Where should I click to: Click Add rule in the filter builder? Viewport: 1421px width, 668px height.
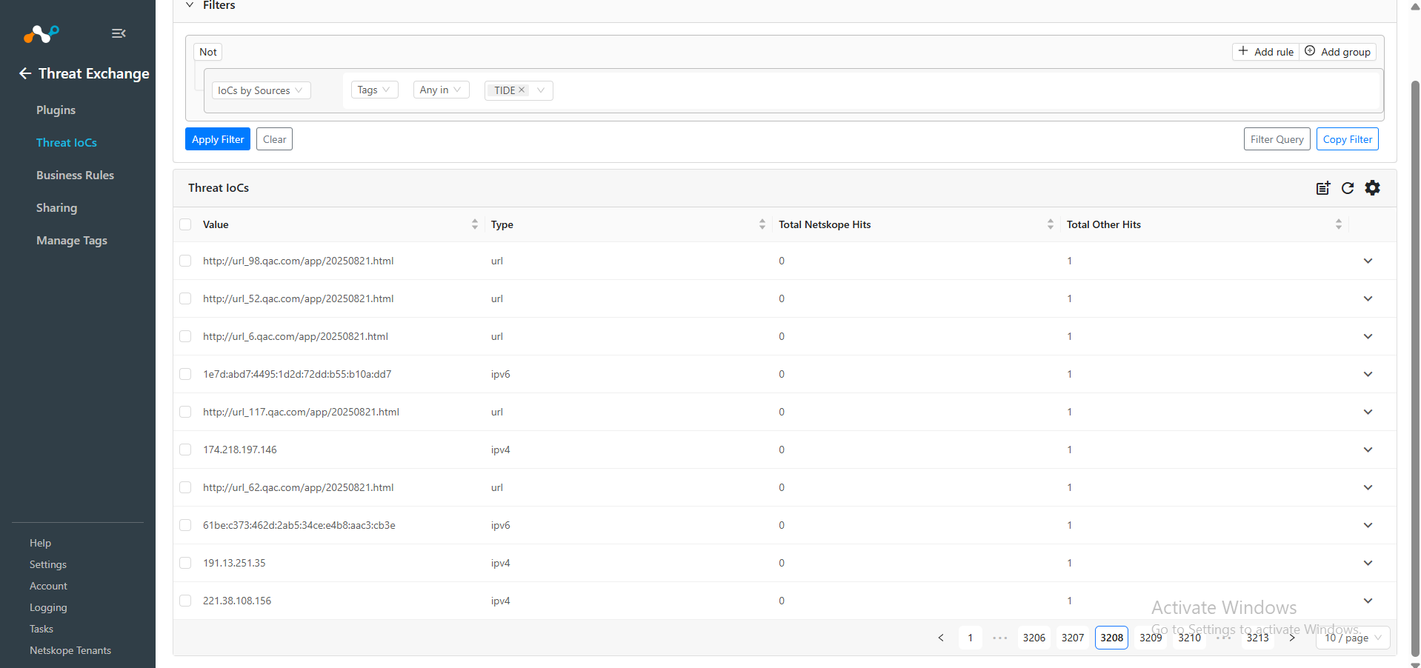(1266, 51)
